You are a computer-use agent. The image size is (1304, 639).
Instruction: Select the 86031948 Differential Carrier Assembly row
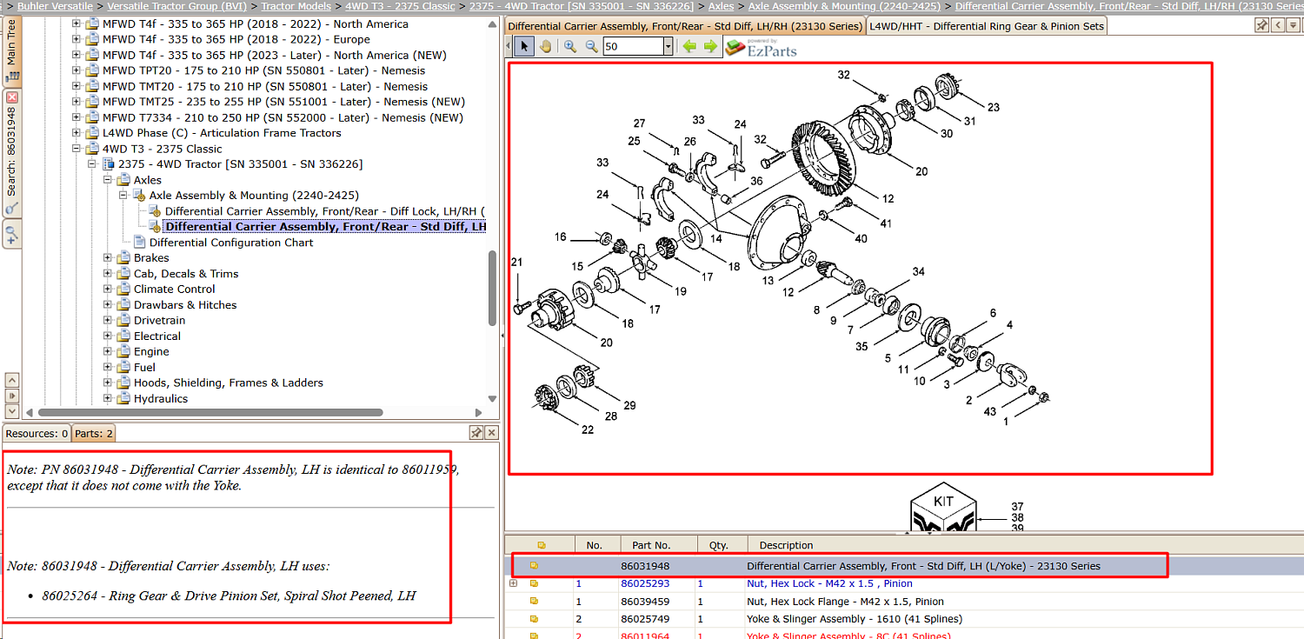(x=904, y=566)
